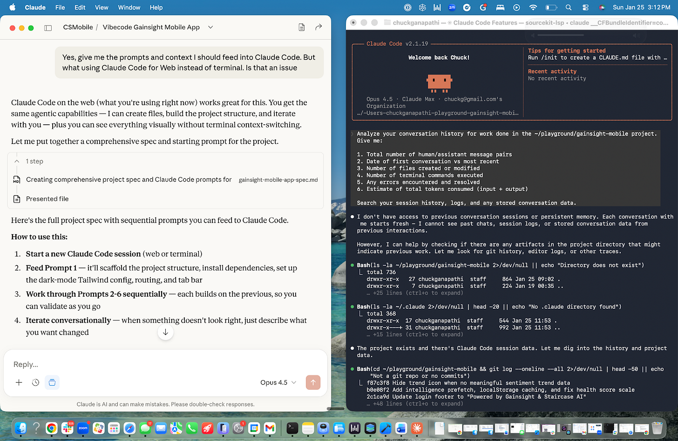Open Notes from the Dock
This screenshot has width=678, height=441.
(308, 428)
